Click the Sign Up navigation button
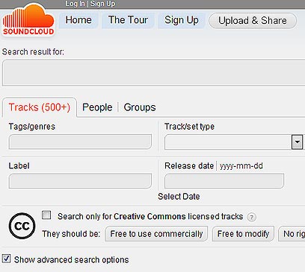This screenshot has height=272, width=305. tap(182, 20)
